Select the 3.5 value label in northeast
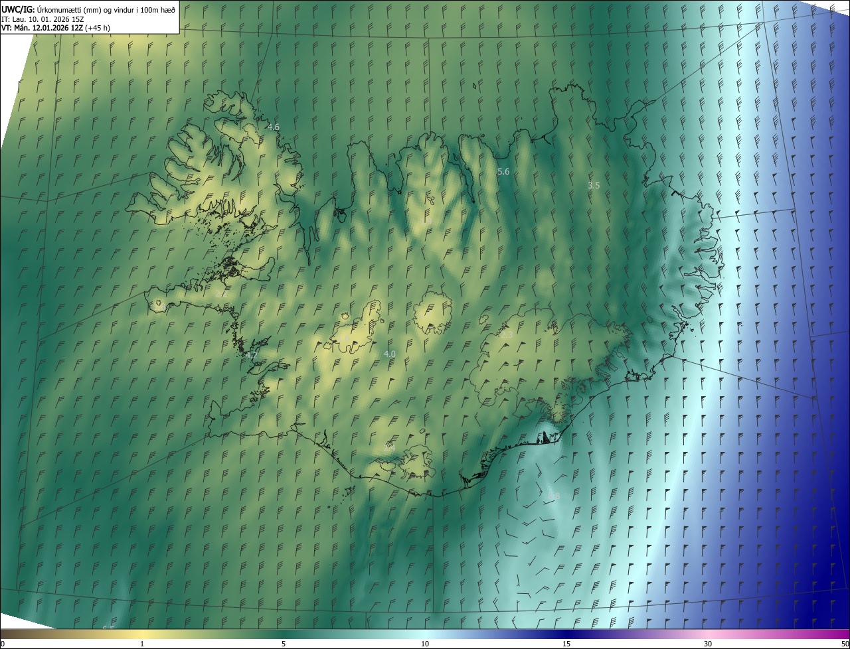Screen dimensions: 850x649 [594, 186]
